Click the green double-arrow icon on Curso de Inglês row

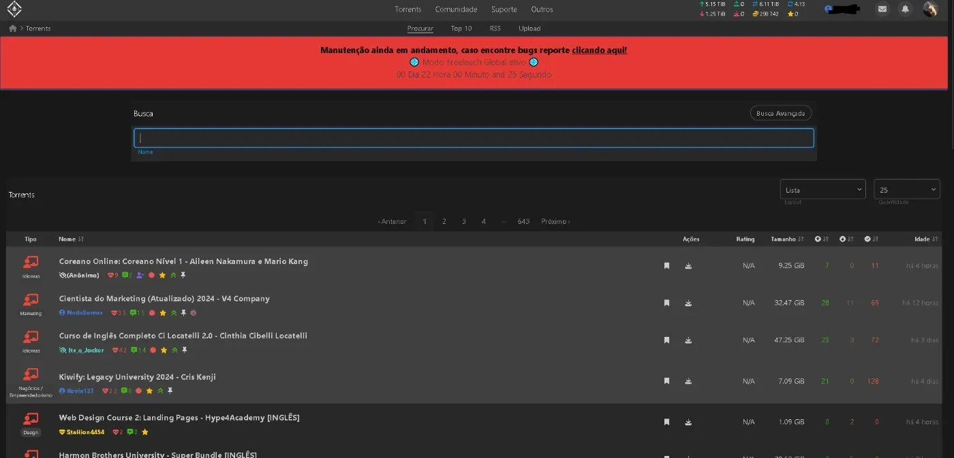click(x=174, y=350)
